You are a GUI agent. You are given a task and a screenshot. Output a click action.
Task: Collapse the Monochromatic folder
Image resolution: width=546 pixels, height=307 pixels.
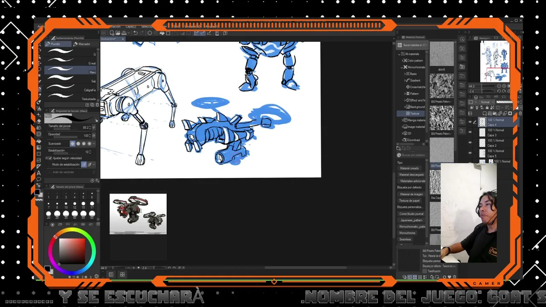click(403, 67)
